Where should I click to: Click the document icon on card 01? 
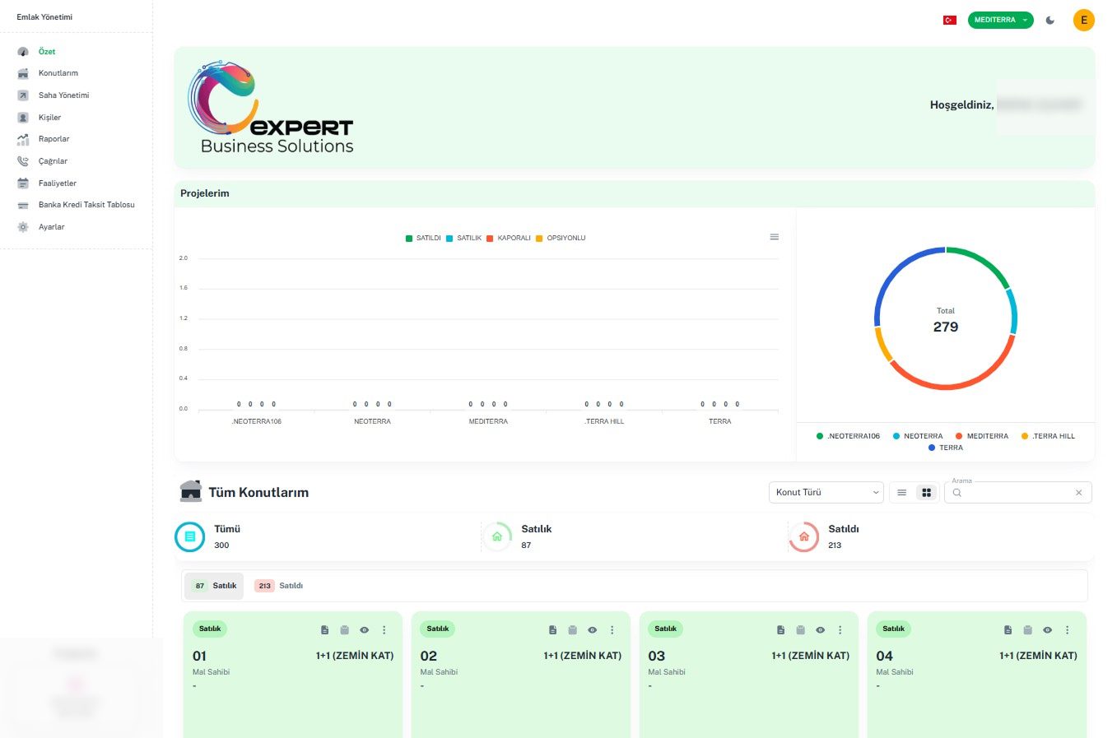[x=324, y=630]
